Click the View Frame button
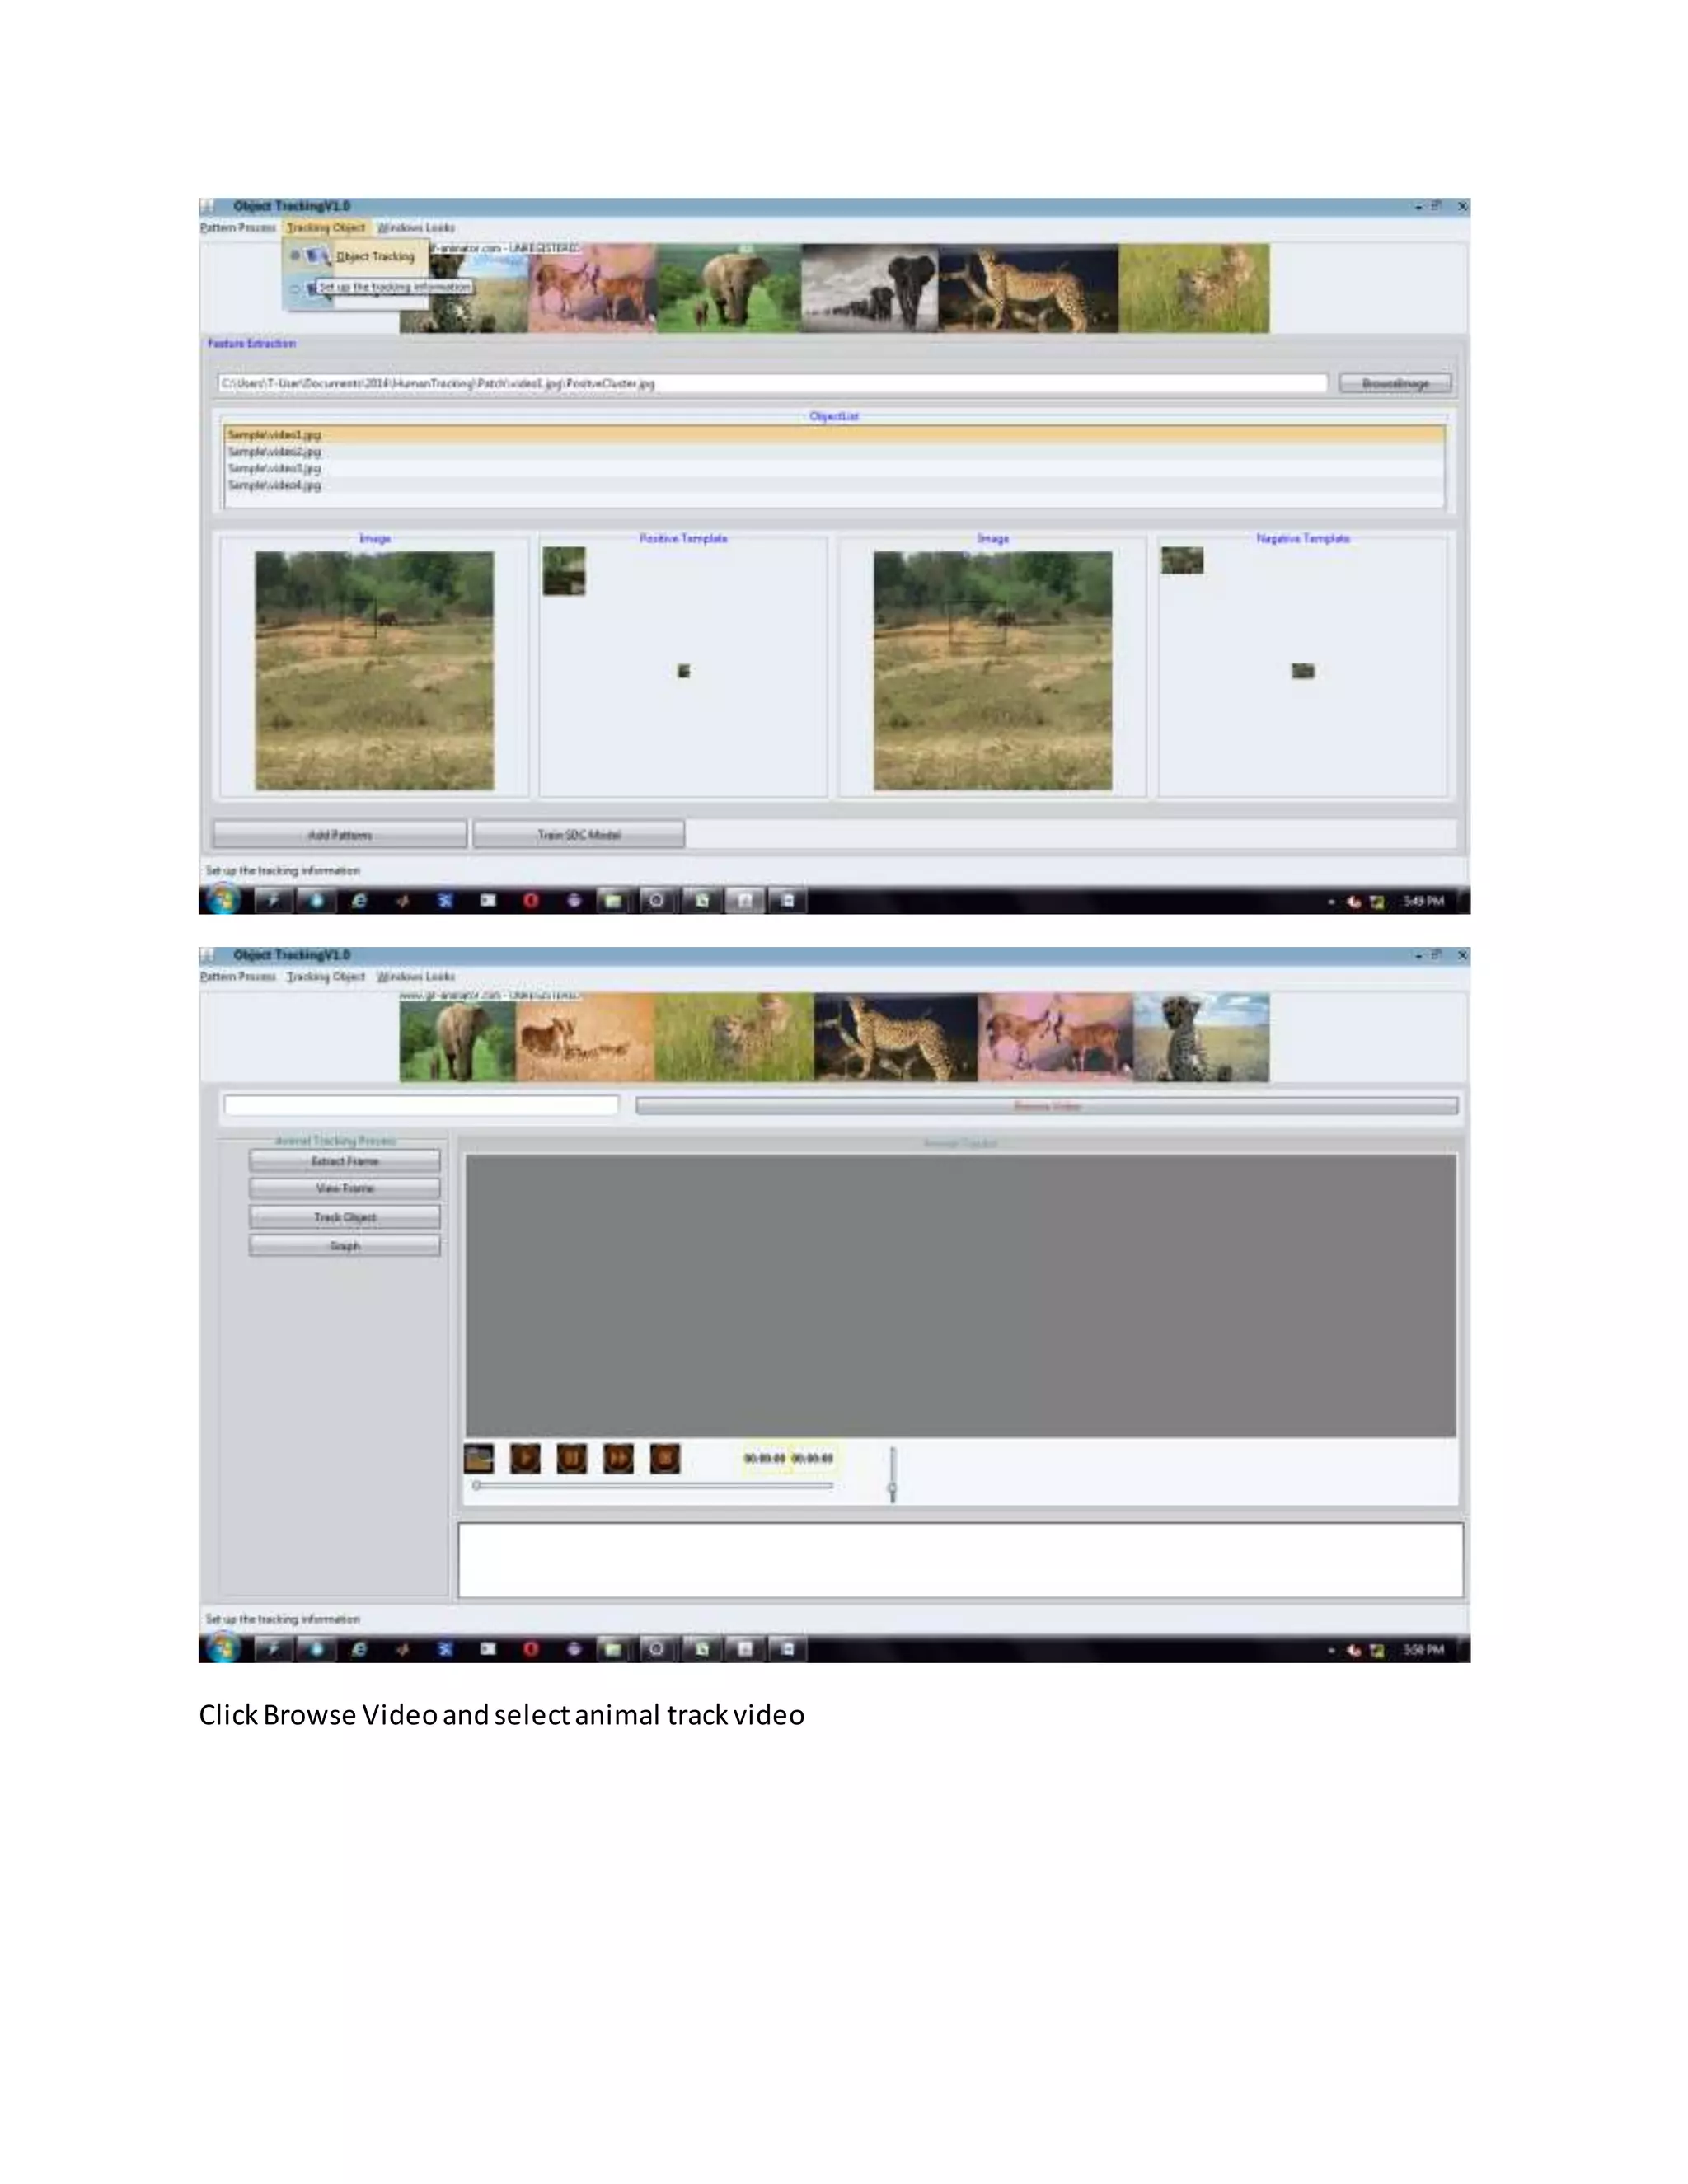Image resolution: width=1688 pixels, height=2184 pixels. tap(345, 1189)
